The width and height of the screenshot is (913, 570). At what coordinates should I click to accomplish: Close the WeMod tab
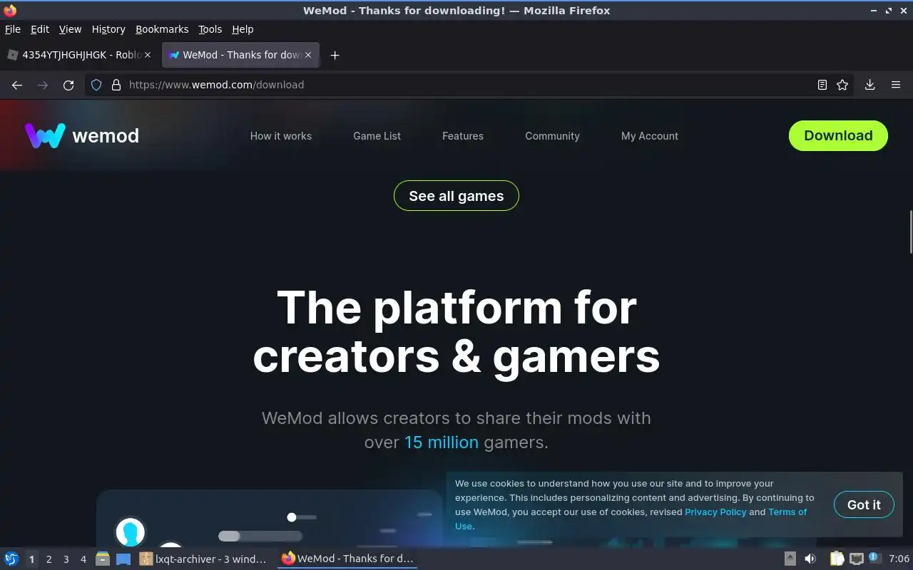pyautogui.click(x=309, y=55)
